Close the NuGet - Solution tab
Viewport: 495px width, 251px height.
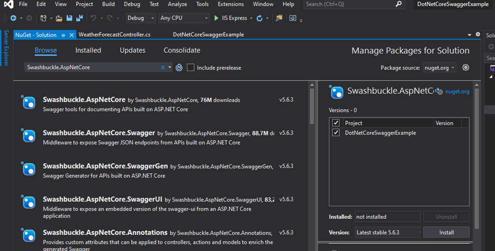click(x=72, y=35)
